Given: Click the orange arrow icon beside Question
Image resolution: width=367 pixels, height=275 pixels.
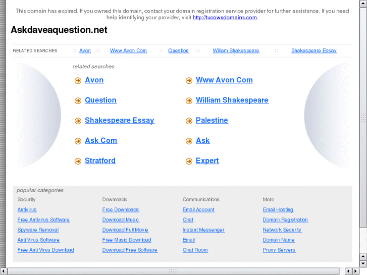Looking at the screenshot, I should click(x=78, y=101).
